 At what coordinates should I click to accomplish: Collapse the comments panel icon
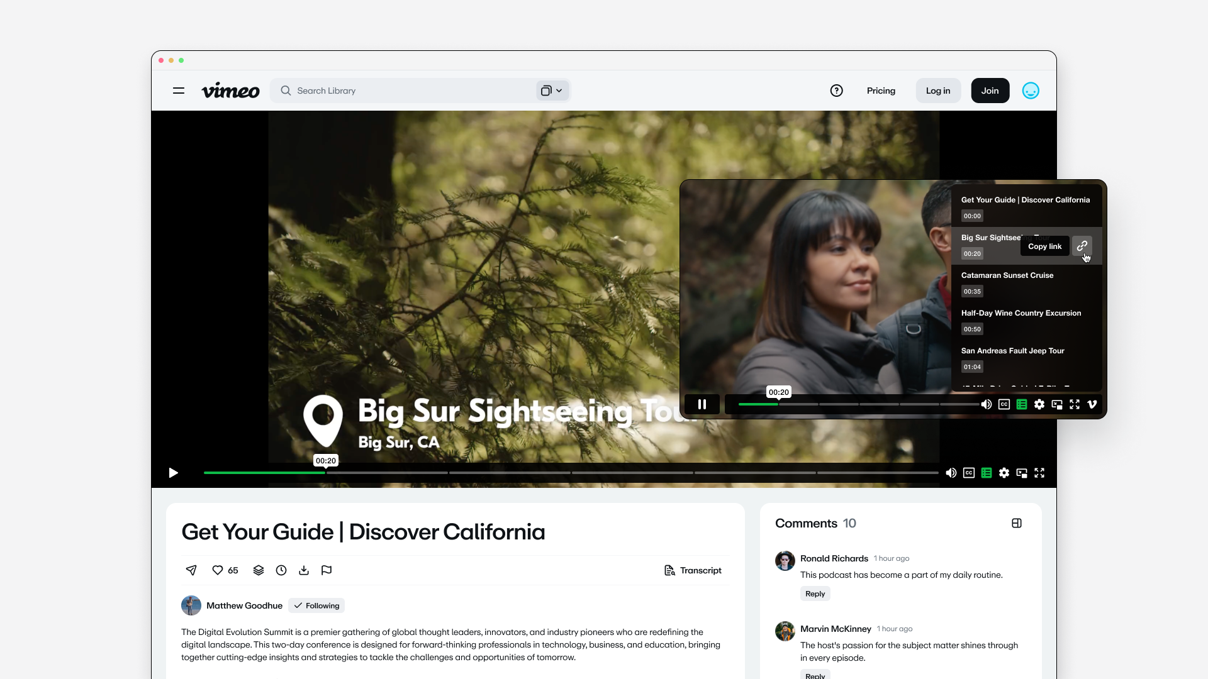[1017, 523]
